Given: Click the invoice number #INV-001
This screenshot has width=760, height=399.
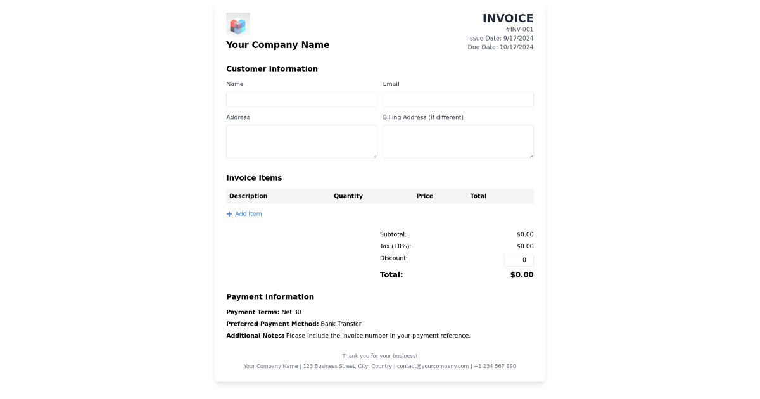Looking at the screenshot, I should 519,28.
